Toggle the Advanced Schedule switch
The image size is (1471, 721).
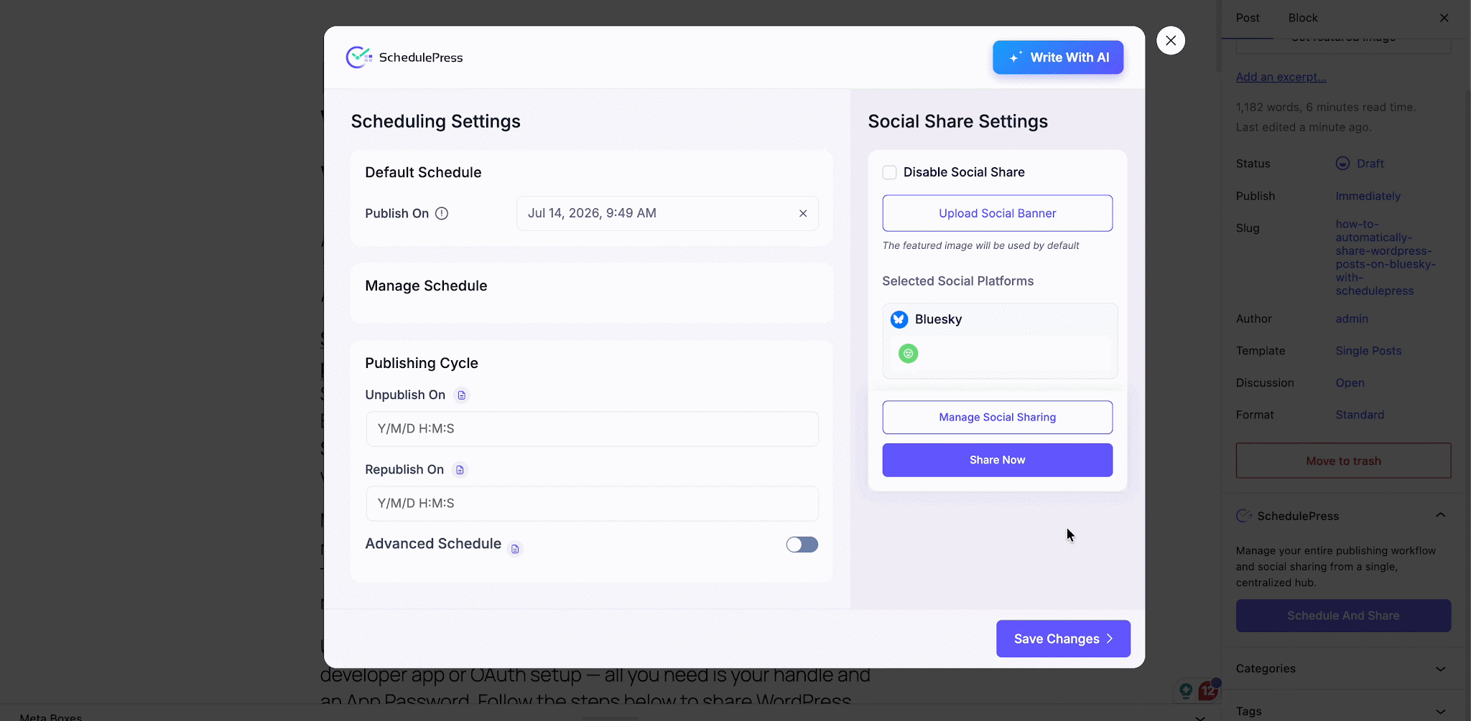click(x=802, y=545)
